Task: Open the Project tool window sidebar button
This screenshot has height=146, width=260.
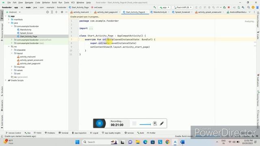Action: pyautogui.click(x=2, y=15)
